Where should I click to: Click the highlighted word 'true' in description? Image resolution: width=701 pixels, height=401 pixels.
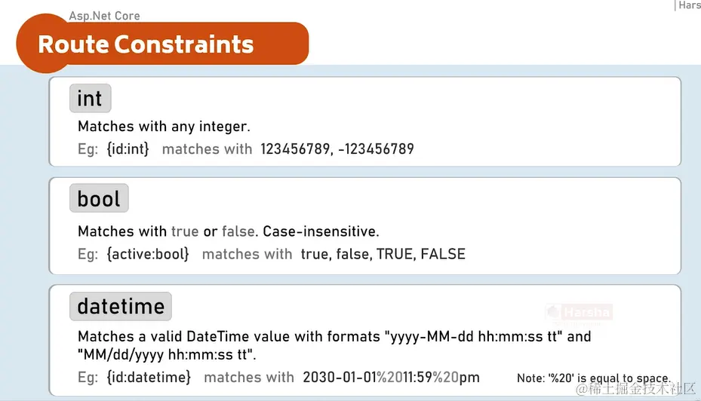pos(185,231)
